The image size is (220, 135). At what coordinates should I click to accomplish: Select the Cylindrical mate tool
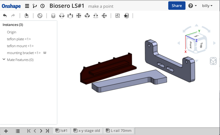[87, 16]
